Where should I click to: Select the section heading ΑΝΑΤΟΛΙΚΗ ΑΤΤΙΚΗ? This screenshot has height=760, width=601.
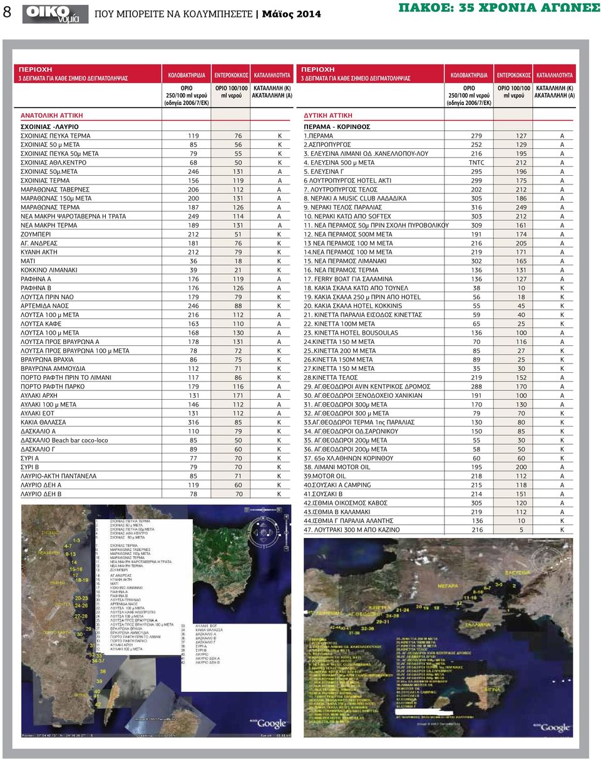click(x=52, y=116)
